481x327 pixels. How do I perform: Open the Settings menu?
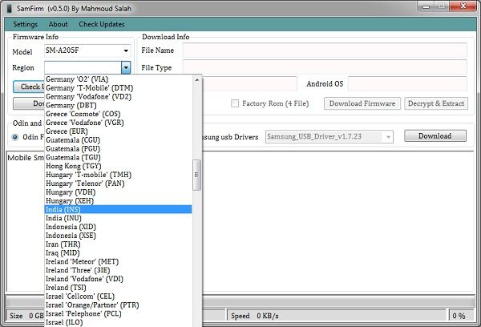[x=25, y=24]
